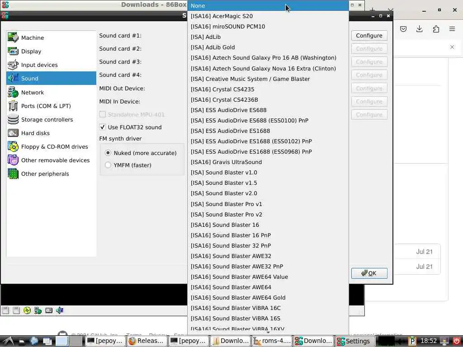
Task: Open the Network settings category
Action: tap(51, 92)
